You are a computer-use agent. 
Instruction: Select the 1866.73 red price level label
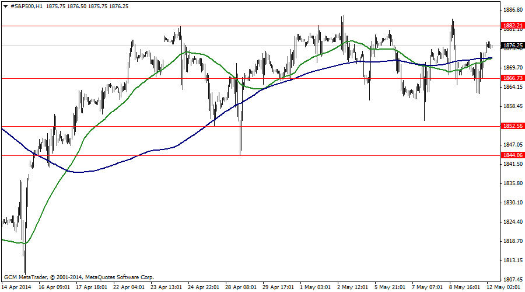pos(513,78)
